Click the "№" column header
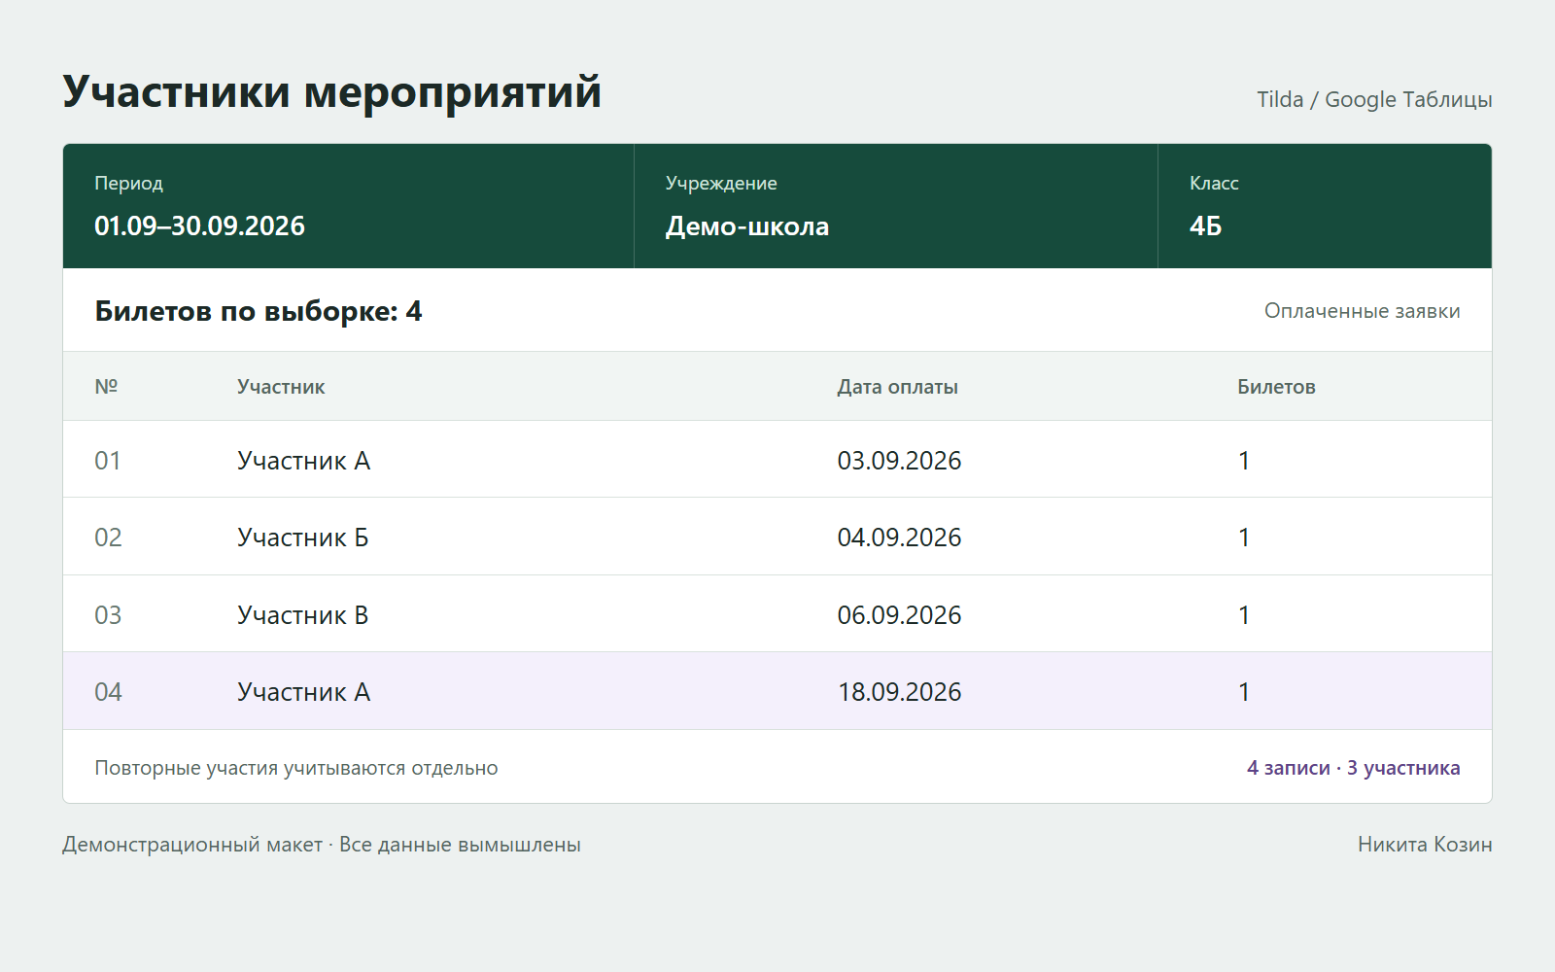Image resolution: width=1555 pixels, height=972 pixels. pos(106,387)
